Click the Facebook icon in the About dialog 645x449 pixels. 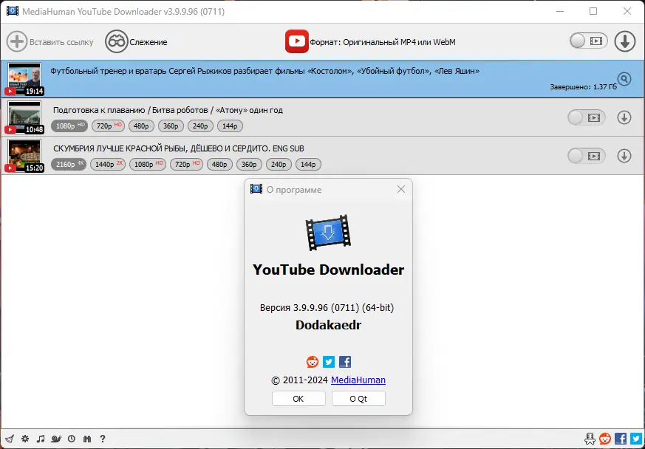[x=345, y=362]
